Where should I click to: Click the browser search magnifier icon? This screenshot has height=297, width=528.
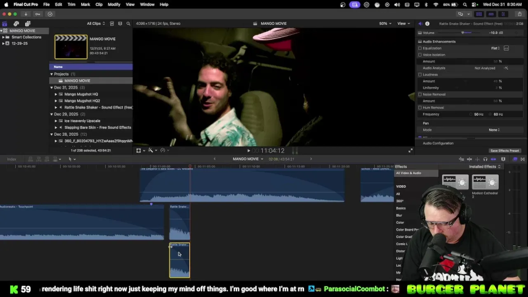click(128, 24)
